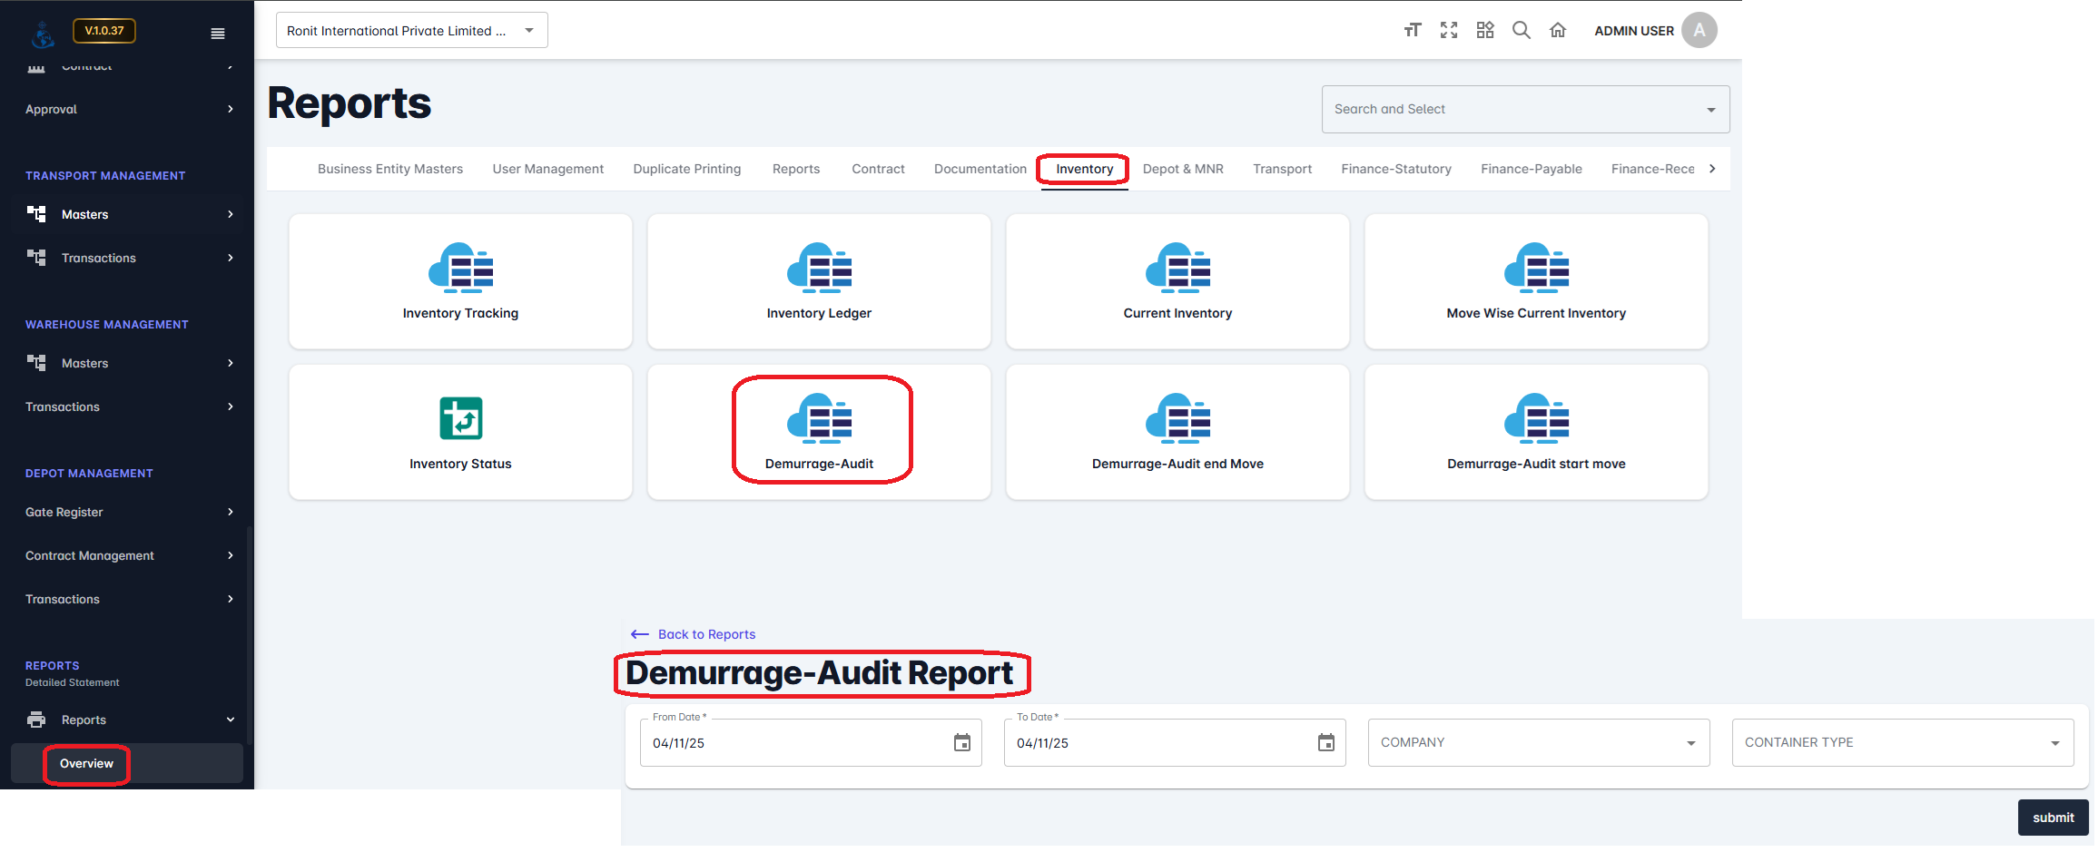Expand the Gate Register sidebar menu

127,512
